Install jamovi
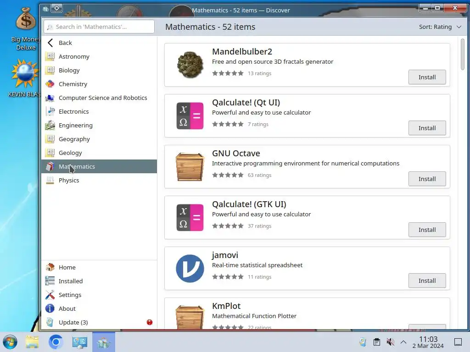This screenshot has width=470, height=352. point(427,281)
